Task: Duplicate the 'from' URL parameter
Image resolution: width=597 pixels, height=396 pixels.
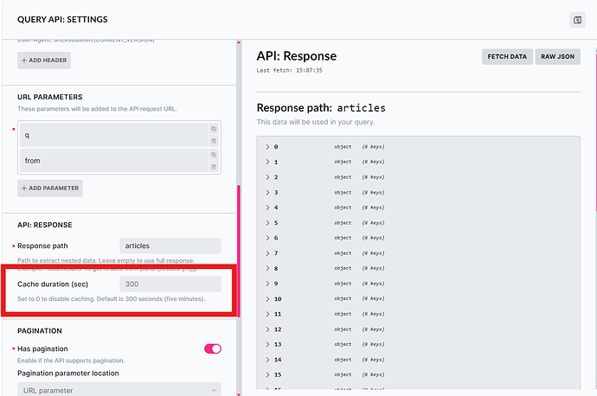Action: [x=214, y=155]
